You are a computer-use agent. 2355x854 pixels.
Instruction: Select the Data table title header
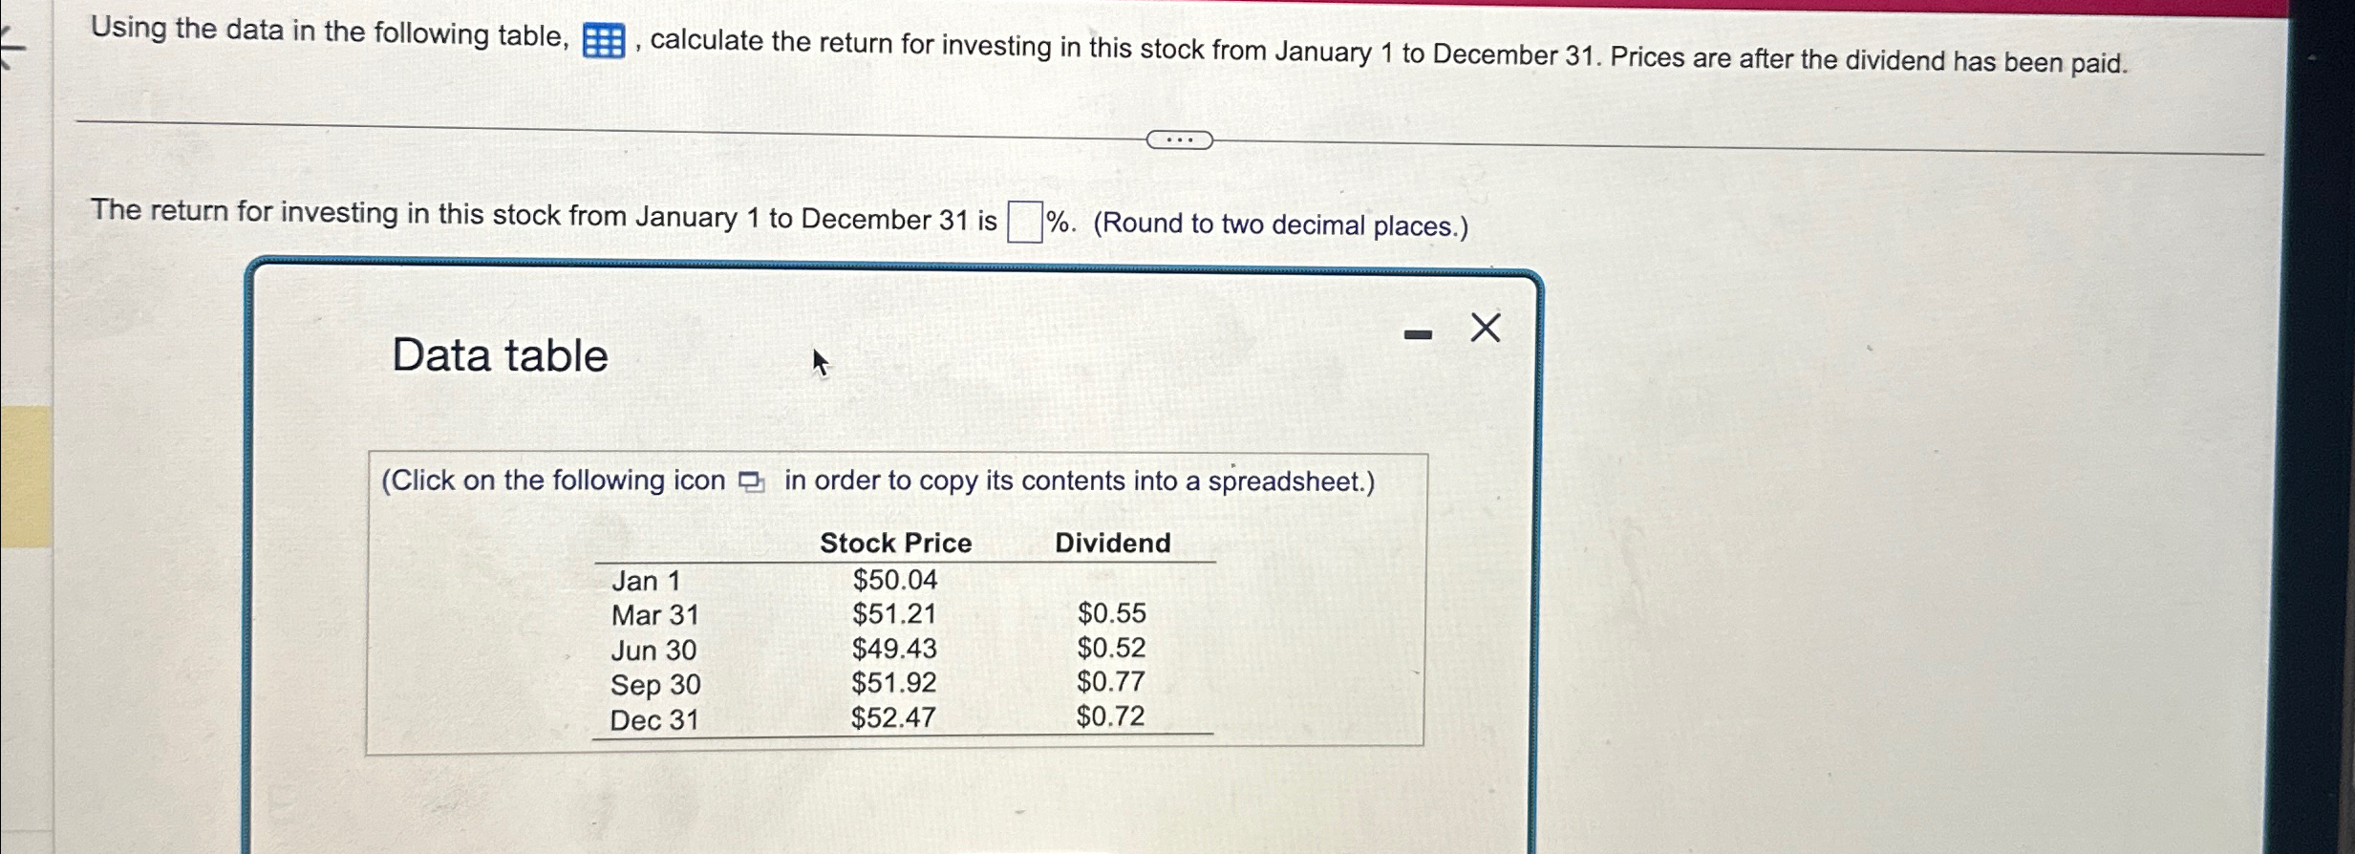pyautogui.click(x=500, y=355)
